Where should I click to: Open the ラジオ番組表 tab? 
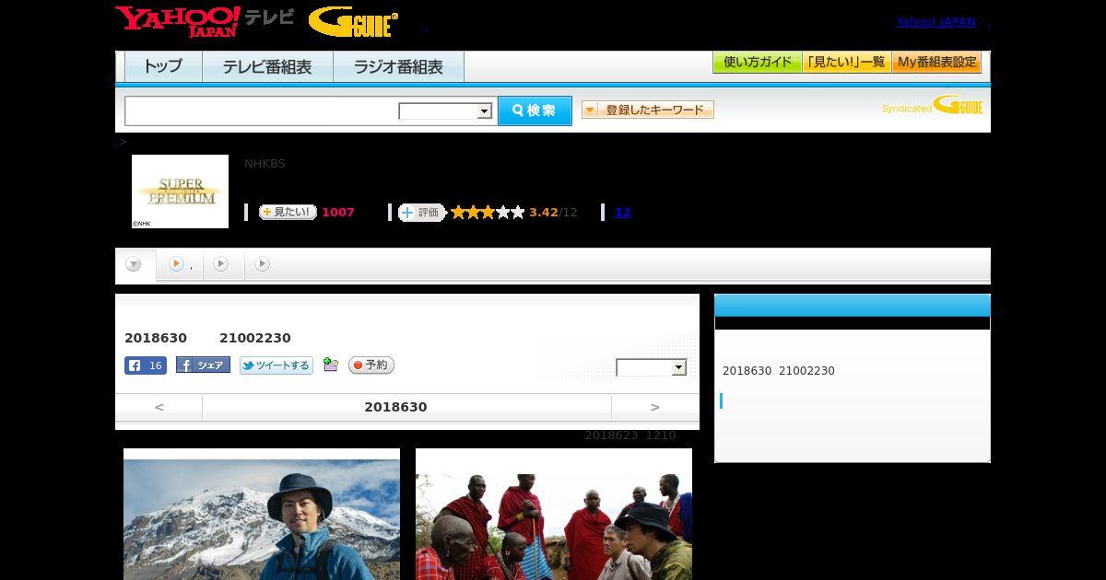(x=398, y=67)
